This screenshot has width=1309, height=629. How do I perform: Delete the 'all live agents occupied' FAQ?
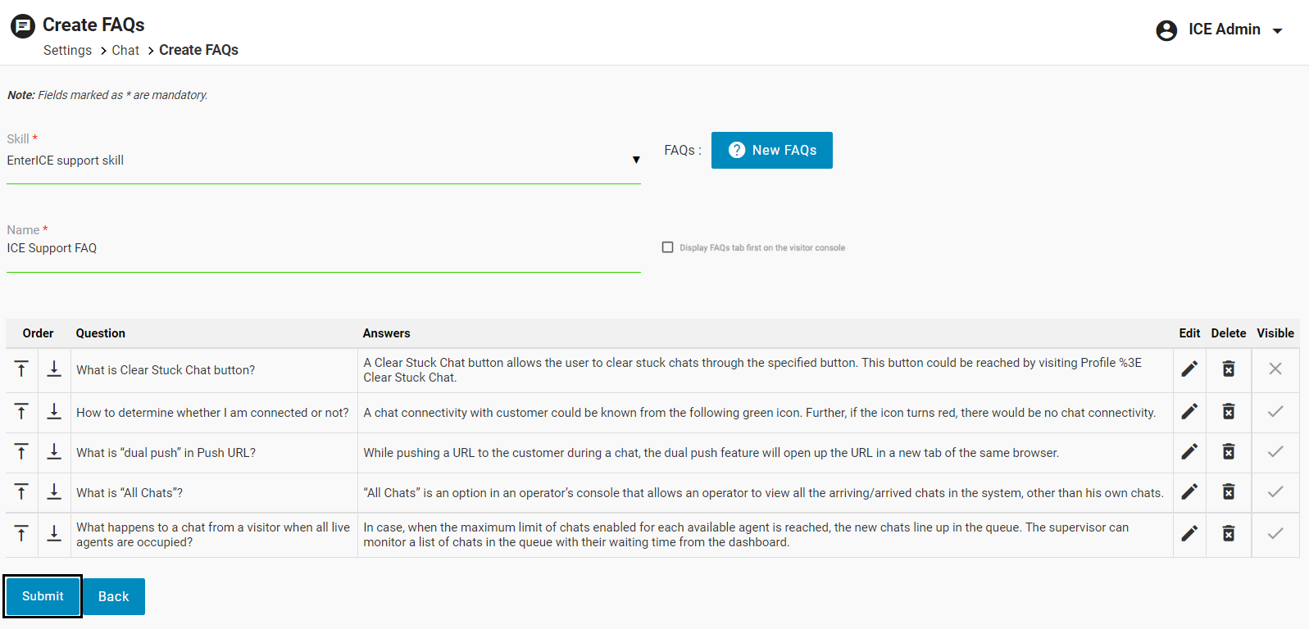(x=1228, y=534)
